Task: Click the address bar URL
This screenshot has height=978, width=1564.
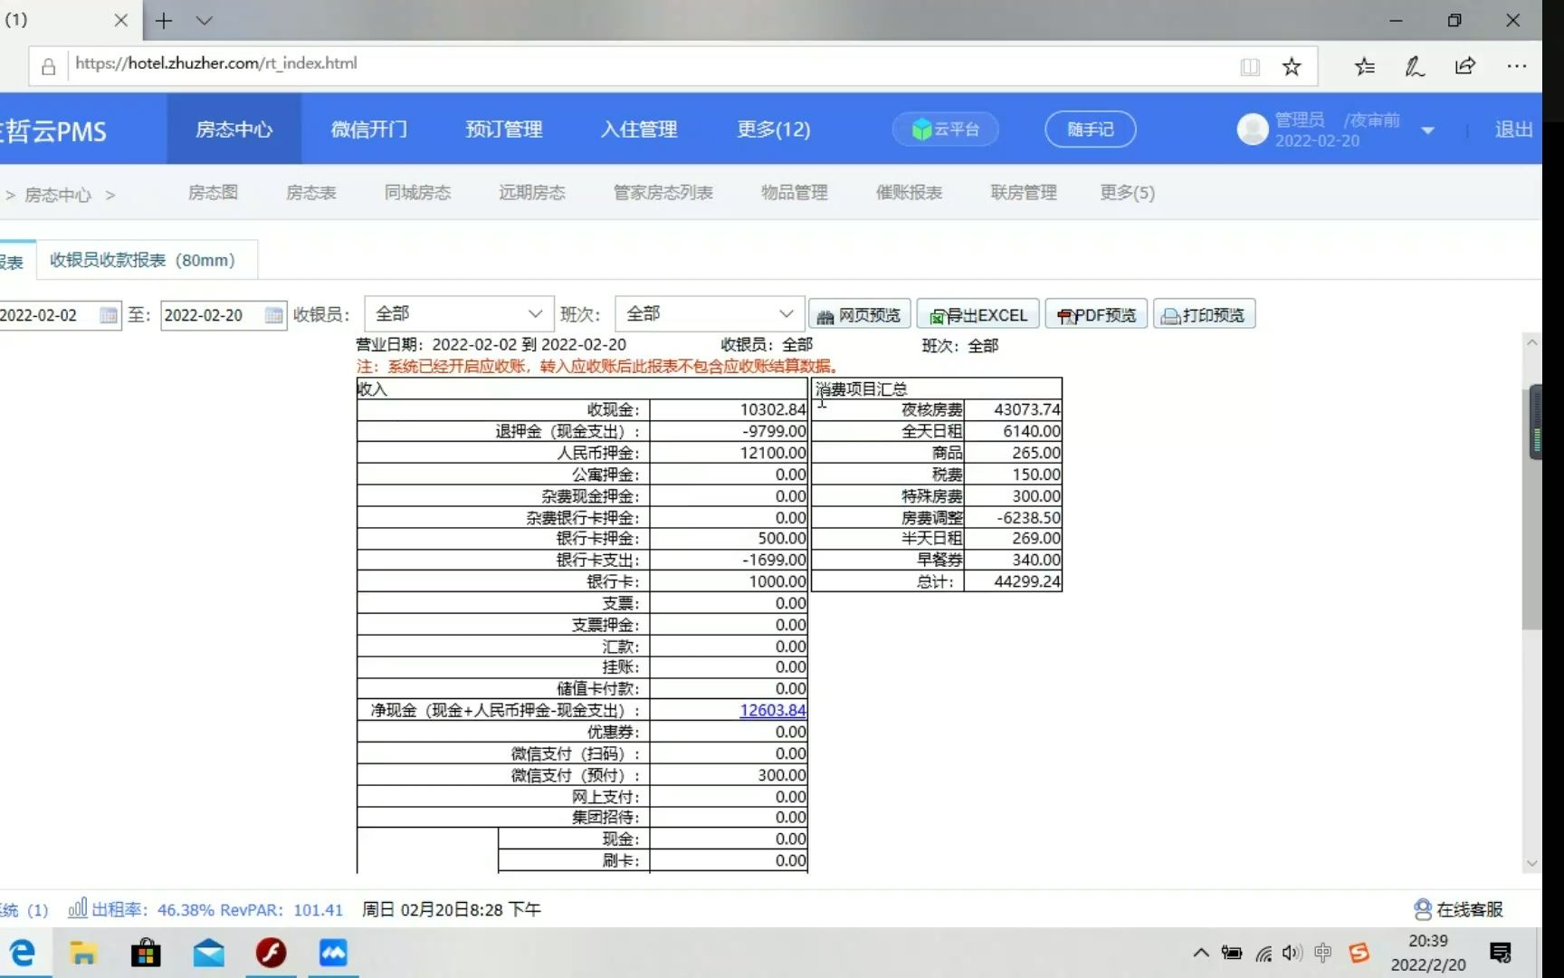Action: point(216,63)
